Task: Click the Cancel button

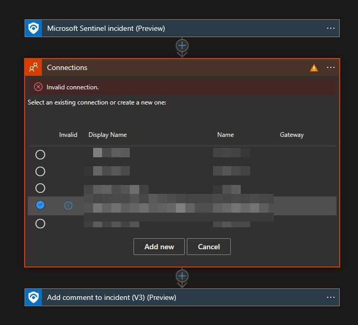Action: pyautogui.click(x=209, y=247)
